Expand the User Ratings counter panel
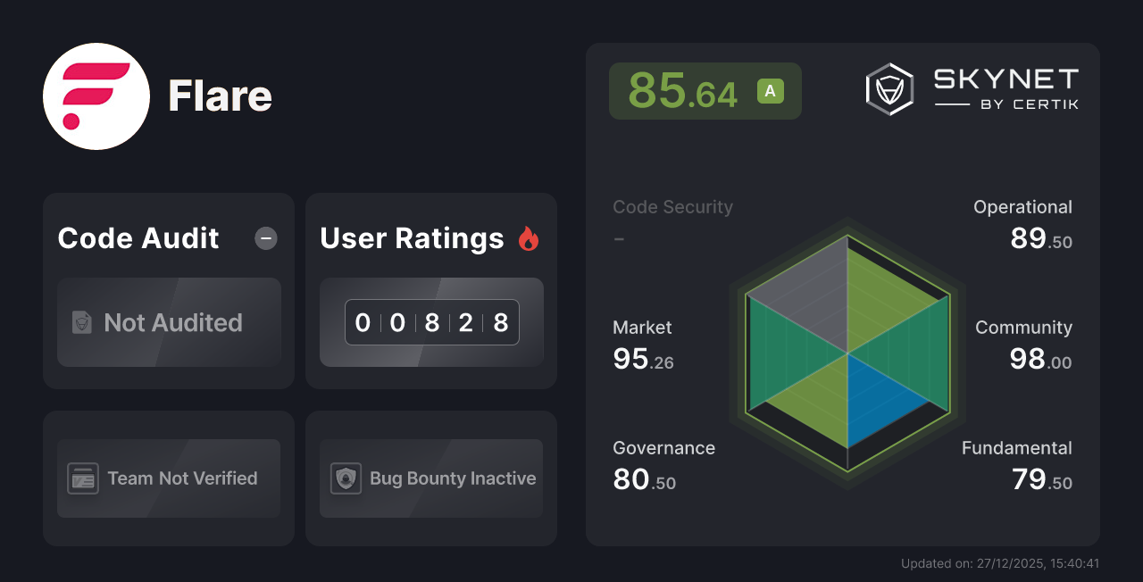This screenshot has height=582, width=1143. 431,322
